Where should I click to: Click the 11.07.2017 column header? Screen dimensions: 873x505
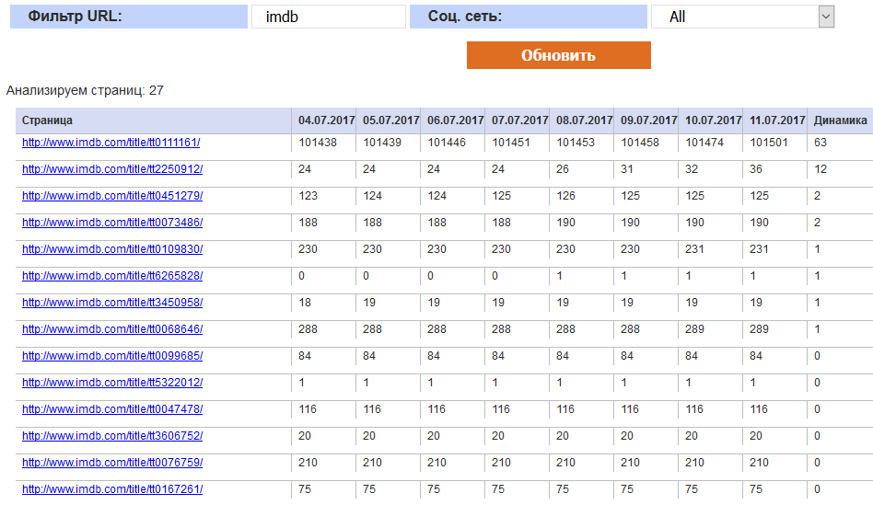(777, 121)
